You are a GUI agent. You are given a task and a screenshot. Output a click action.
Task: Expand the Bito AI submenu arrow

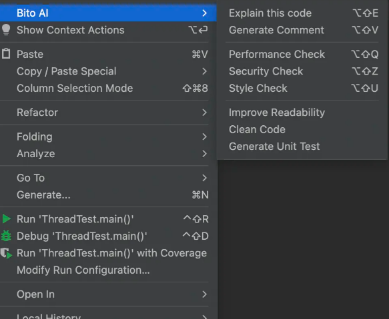[204, 13]
